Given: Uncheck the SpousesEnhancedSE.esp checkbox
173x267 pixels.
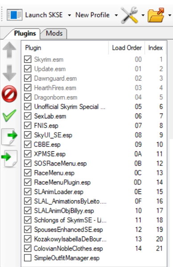Looking at the screenshot, I should coord(28,229).
